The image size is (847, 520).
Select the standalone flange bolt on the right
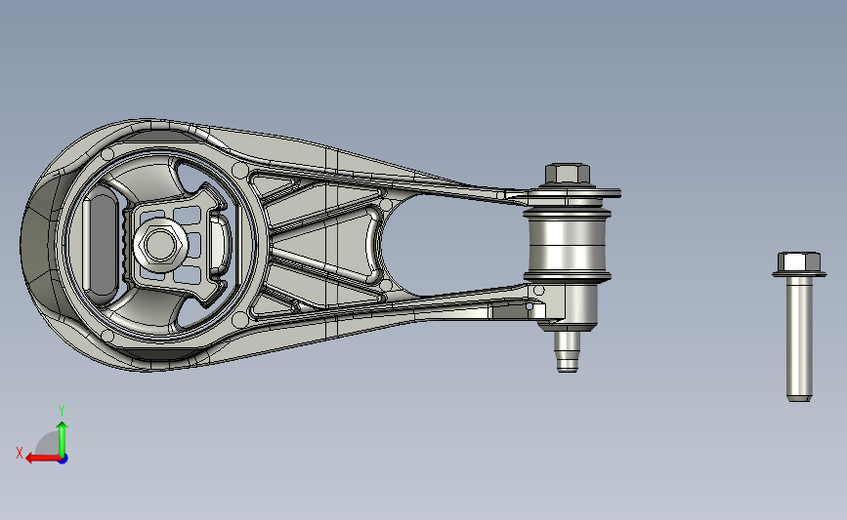tap(799, 327)
